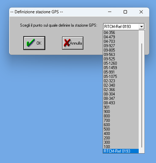Select point 04-356 from the list

coord(121,33)
